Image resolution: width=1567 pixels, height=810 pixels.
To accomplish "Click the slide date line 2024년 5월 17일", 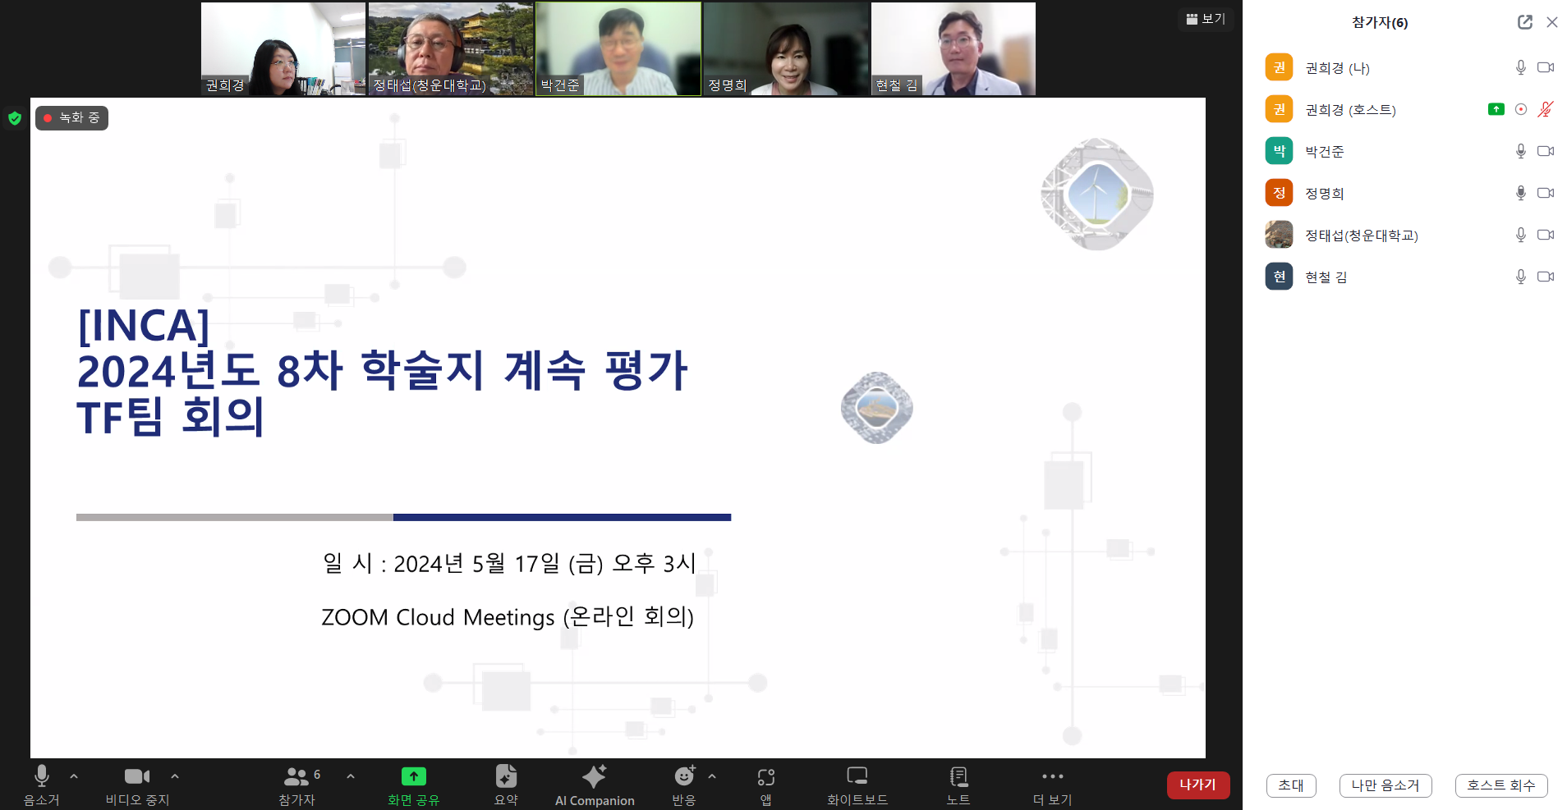I will coord(509,563).
